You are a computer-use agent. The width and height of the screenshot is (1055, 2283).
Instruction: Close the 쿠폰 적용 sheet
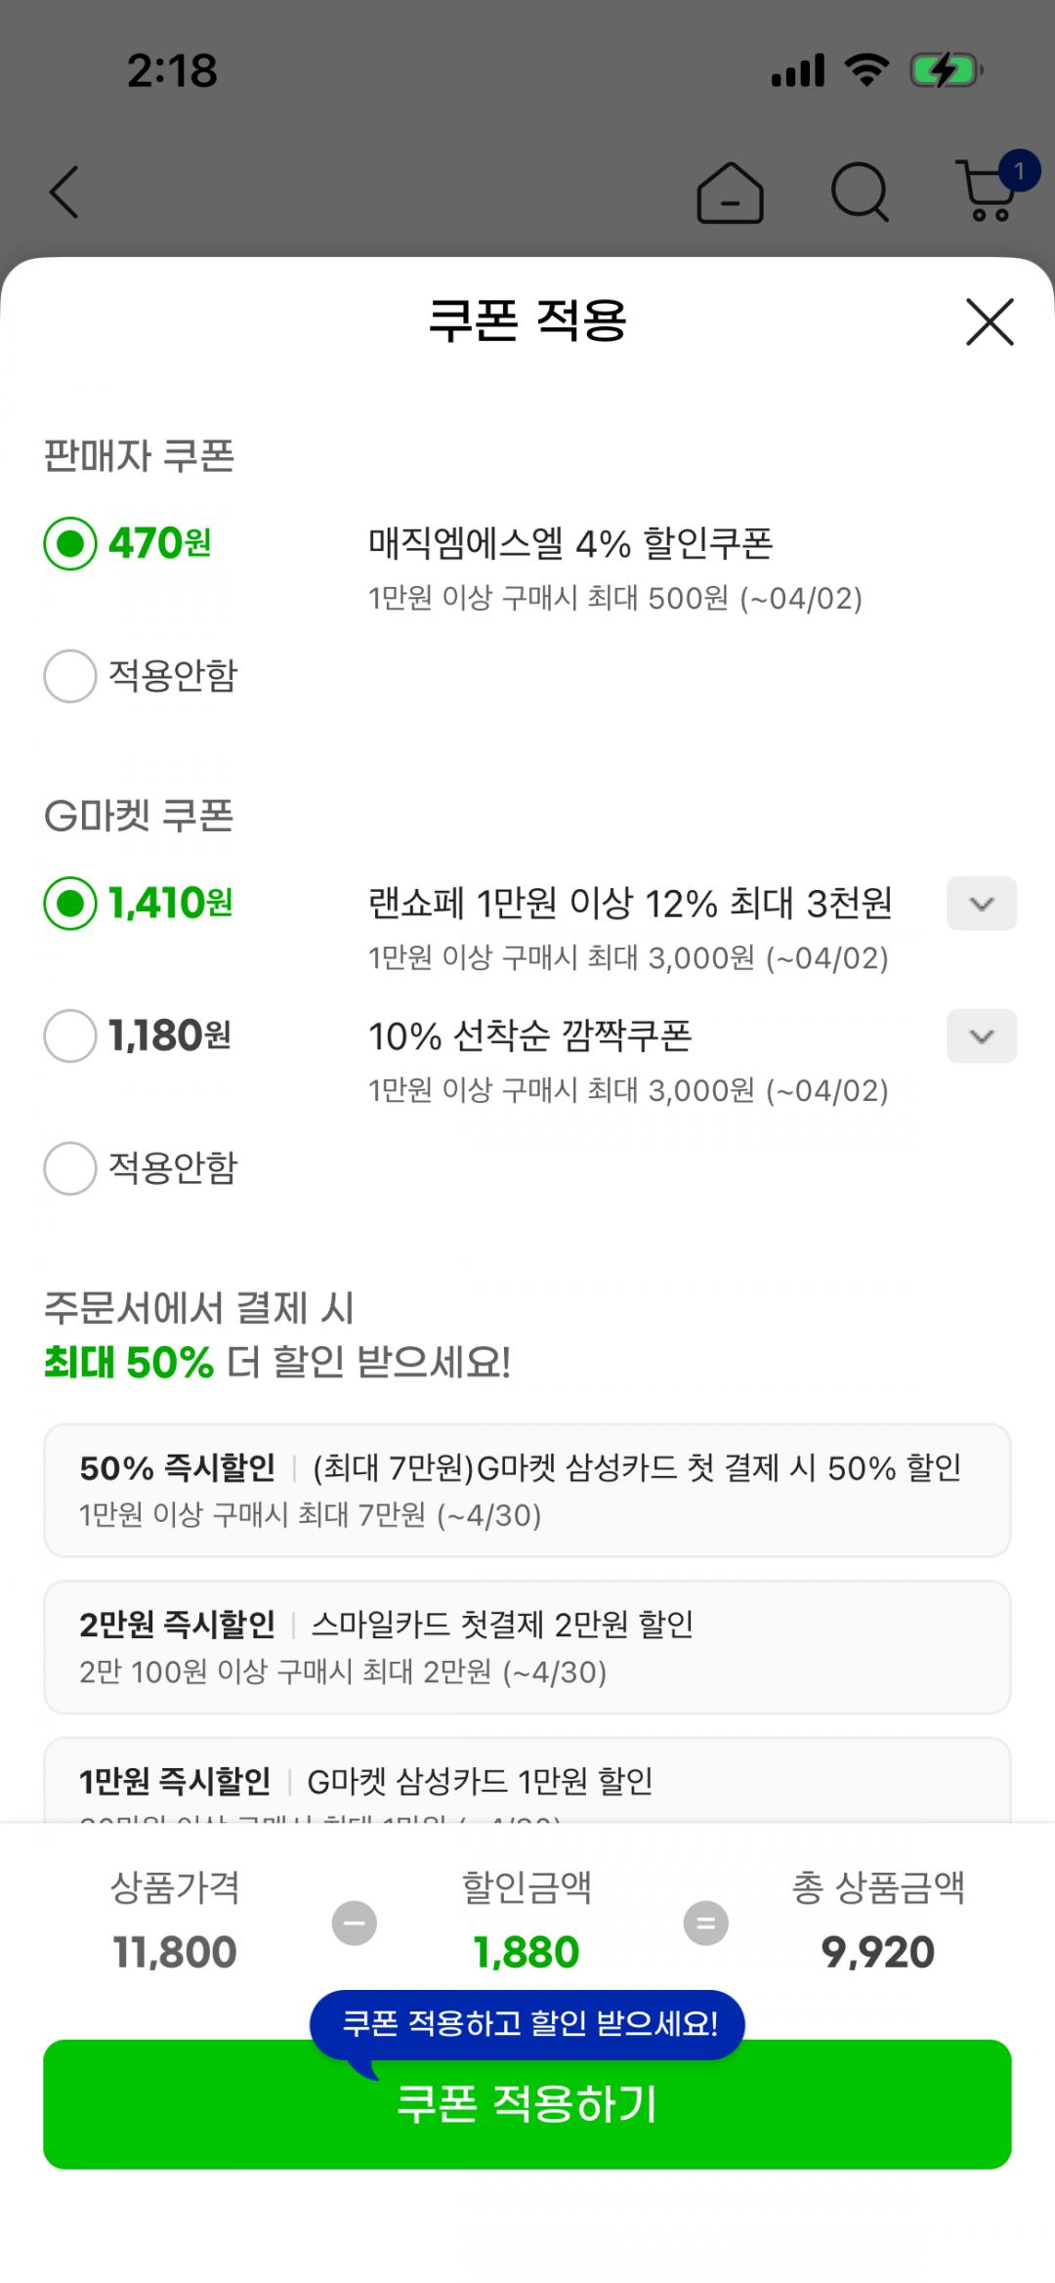(990, 321)
